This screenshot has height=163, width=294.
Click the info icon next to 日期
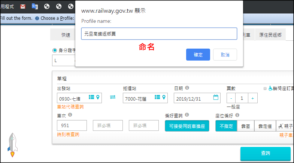187,88
